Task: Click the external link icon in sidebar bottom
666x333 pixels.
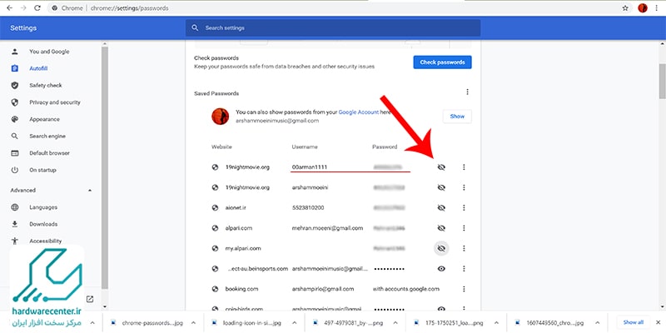Action: [x=90, y=299]
